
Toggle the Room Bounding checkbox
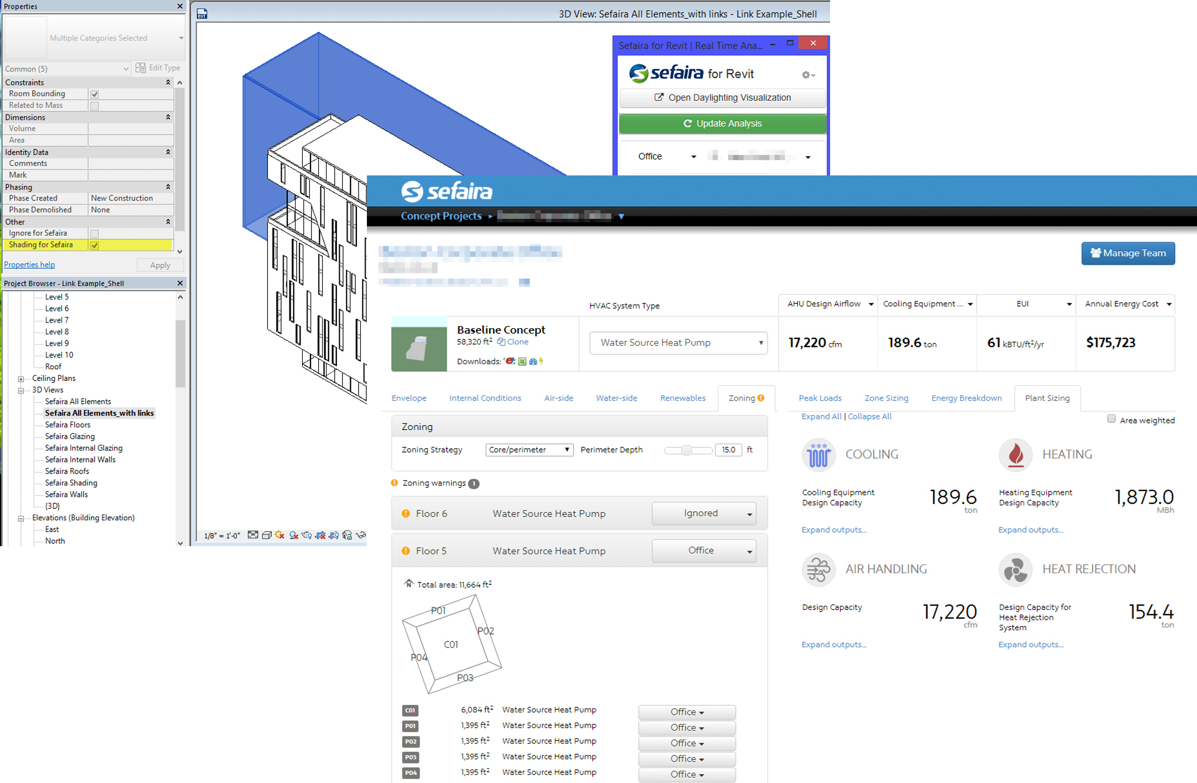[x=95, y=94]
